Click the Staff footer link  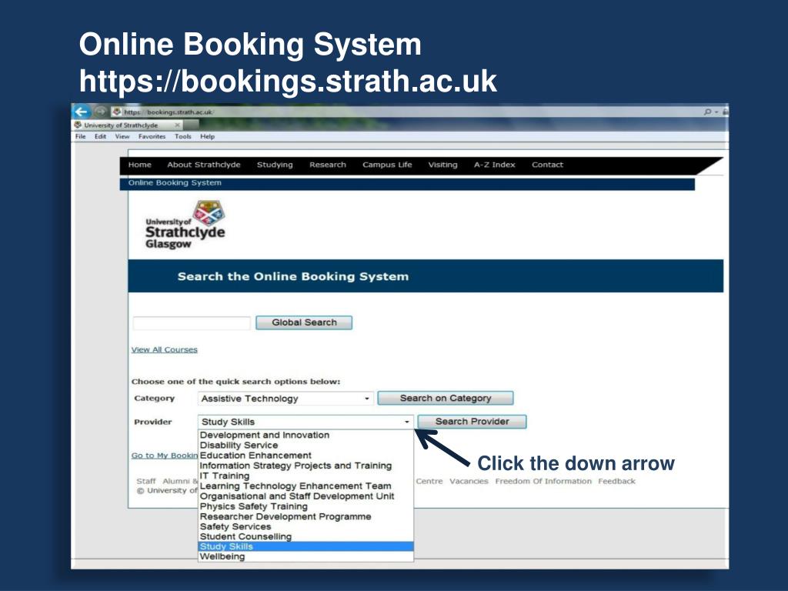(x=145, y=481)
